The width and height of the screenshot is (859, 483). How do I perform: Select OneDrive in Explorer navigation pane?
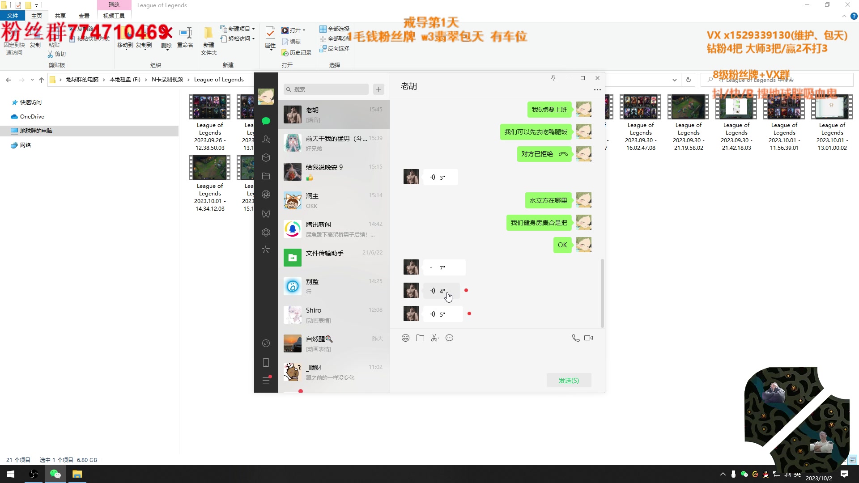point(32,117)
